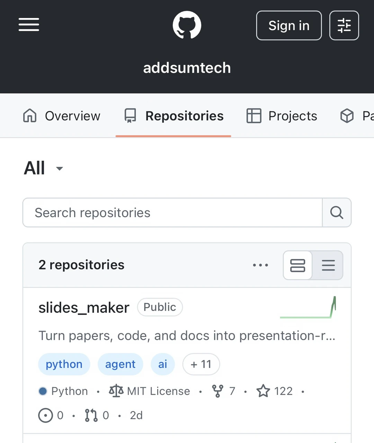The width and height of the screenshot is (374, 443).
Task: Open the Projects tab
Action: pos(282,116)
